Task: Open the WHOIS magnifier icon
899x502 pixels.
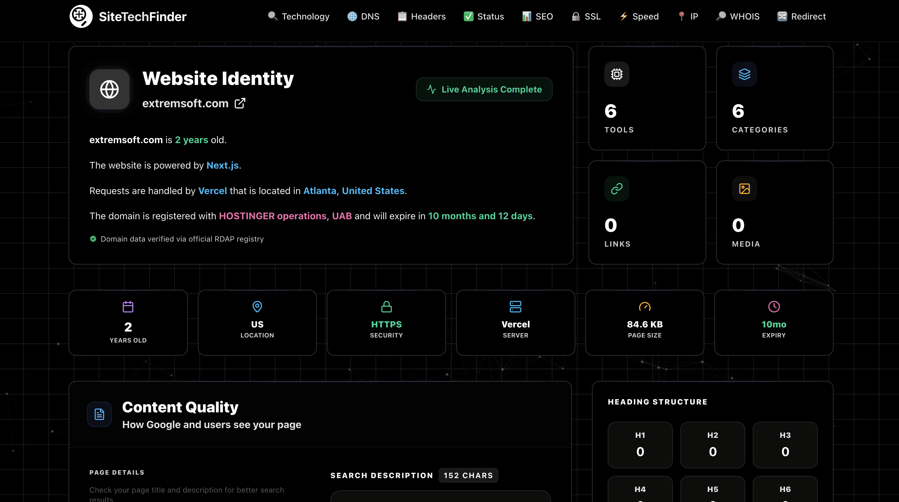Action: point(721,16)
